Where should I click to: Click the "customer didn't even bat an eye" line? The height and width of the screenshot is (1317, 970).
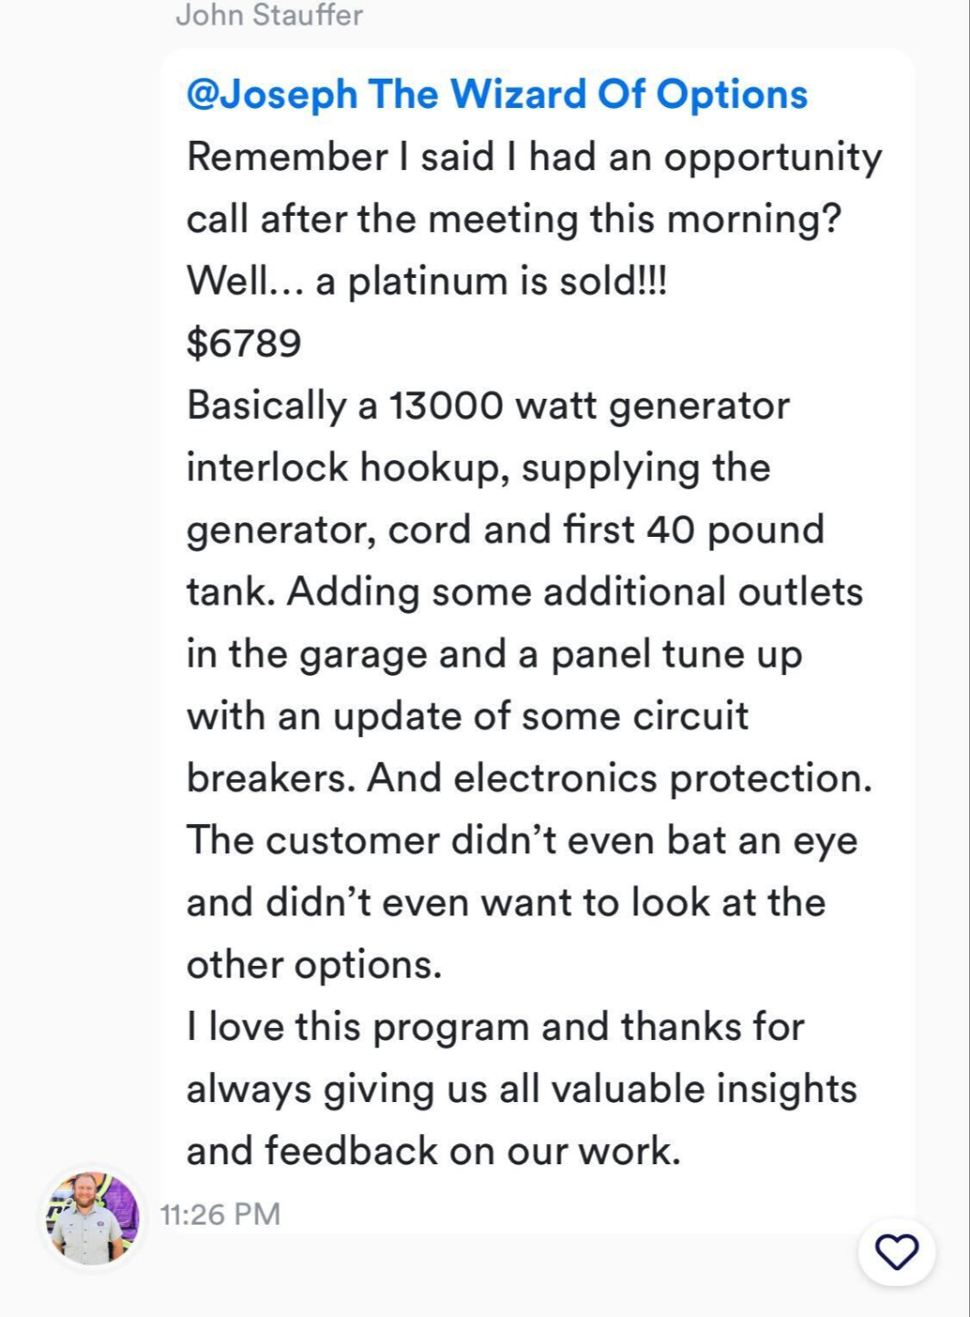point(561,841)
